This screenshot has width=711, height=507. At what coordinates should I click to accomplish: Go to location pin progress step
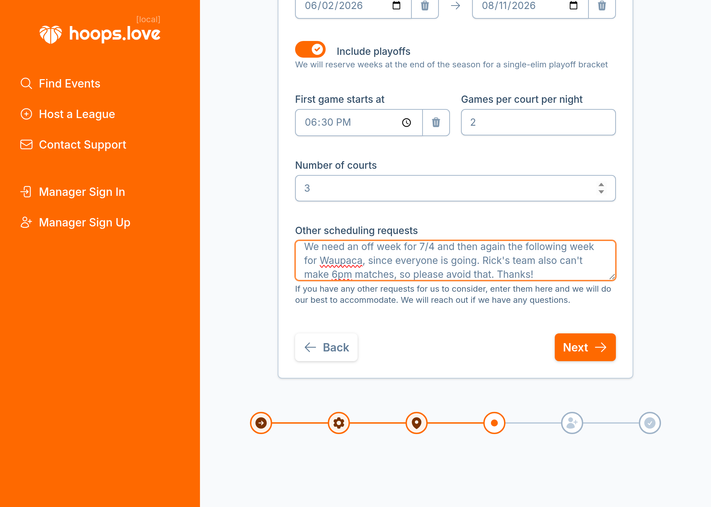tap(417, 423)
